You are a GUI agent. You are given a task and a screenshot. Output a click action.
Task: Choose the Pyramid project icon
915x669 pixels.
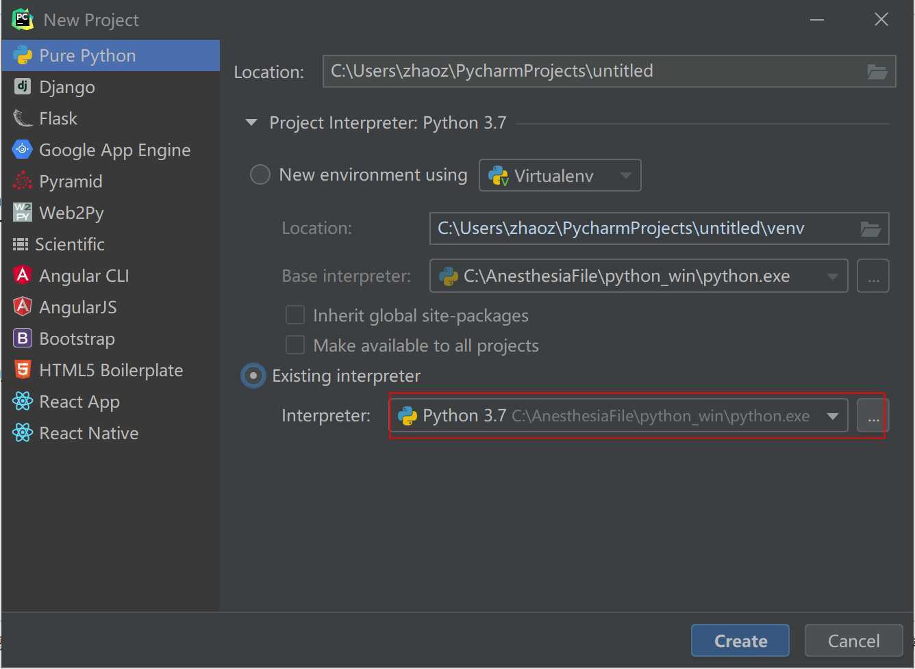[x=23, y=181]
